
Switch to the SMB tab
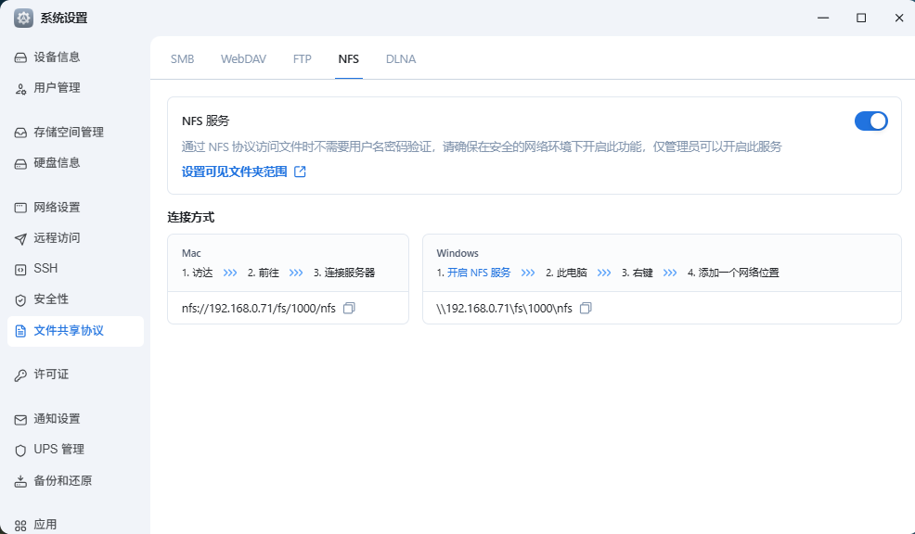[182, 58]
